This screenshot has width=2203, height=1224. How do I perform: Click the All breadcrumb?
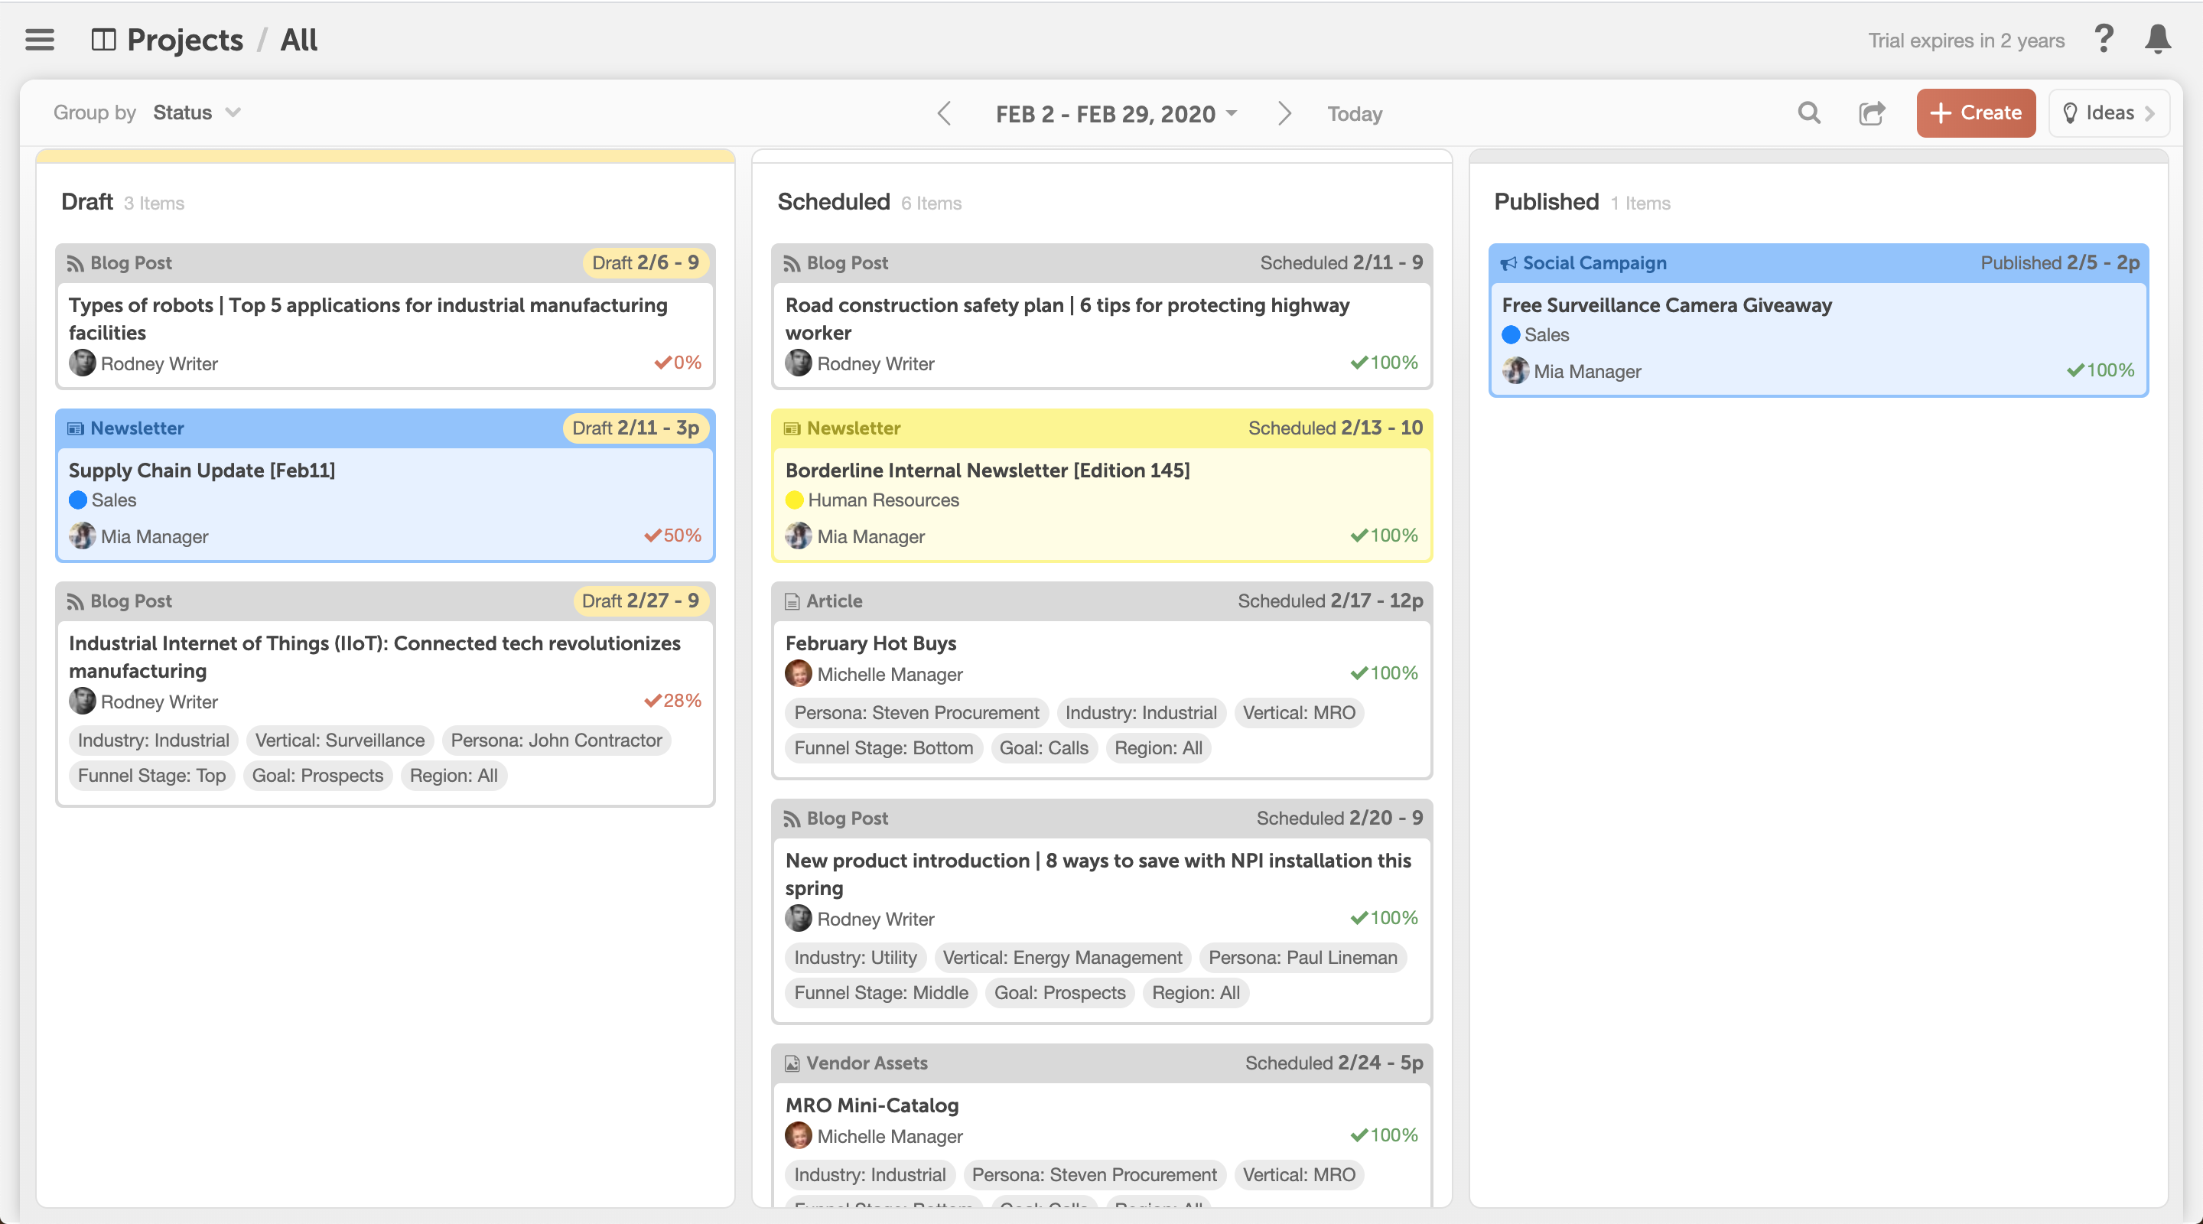click(x=298, y=41)
